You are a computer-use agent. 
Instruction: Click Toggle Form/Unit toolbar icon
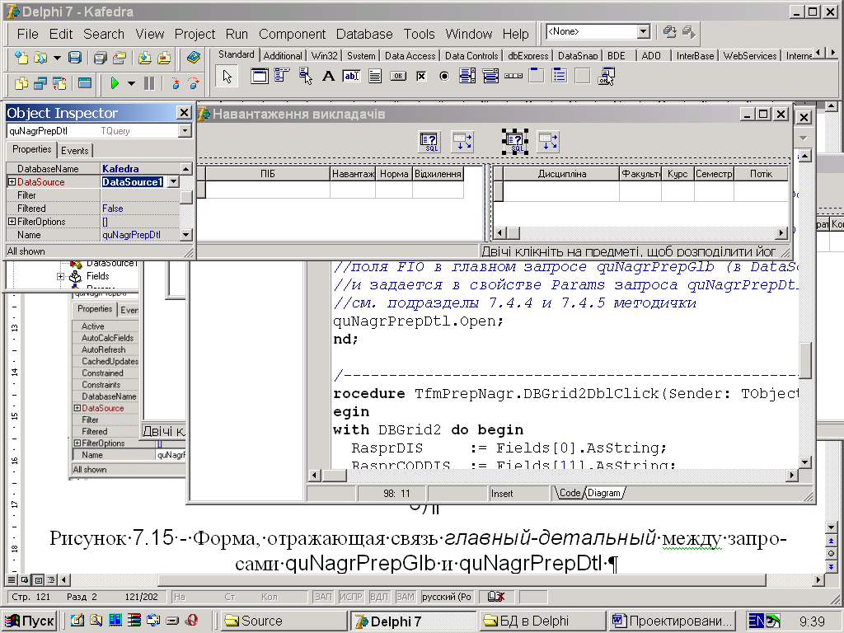59,83
